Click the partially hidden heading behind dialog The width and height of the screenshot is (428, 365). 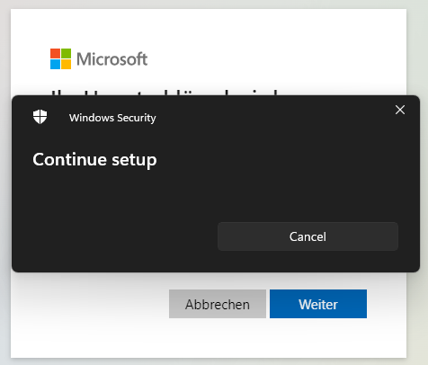pyautogui.click(x=164, y=93)
